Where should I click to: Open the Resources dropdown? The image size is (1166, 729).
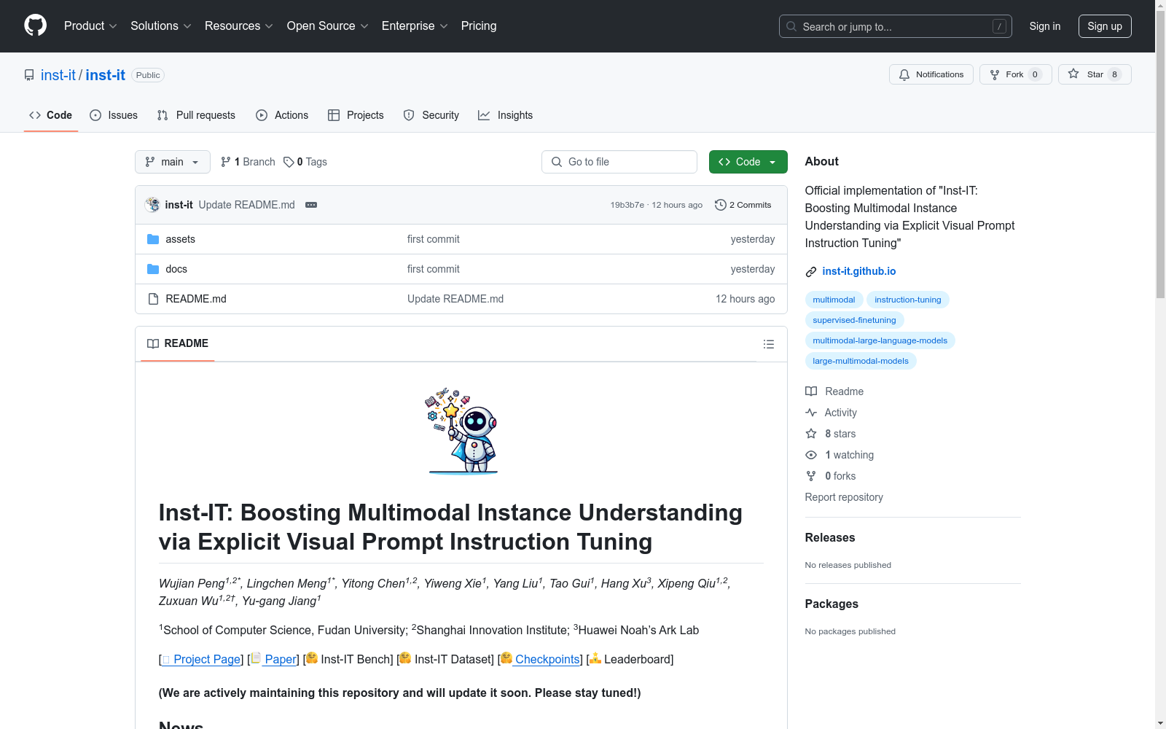coord(239,26)
